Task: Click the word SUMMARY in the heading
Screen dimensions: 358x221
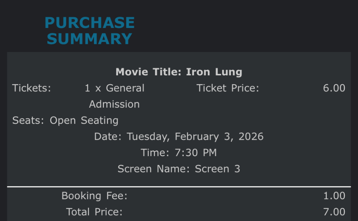Action: point(89,39)
